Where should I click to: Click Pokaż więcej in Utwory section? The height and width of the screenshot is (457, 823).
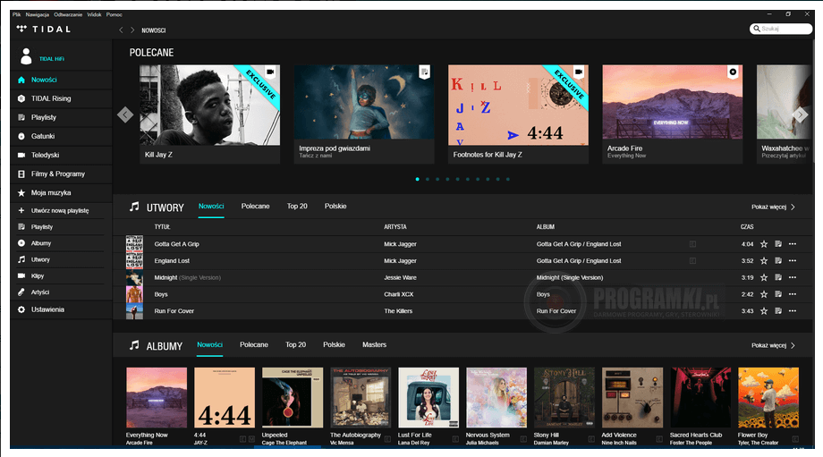[773, 207]
